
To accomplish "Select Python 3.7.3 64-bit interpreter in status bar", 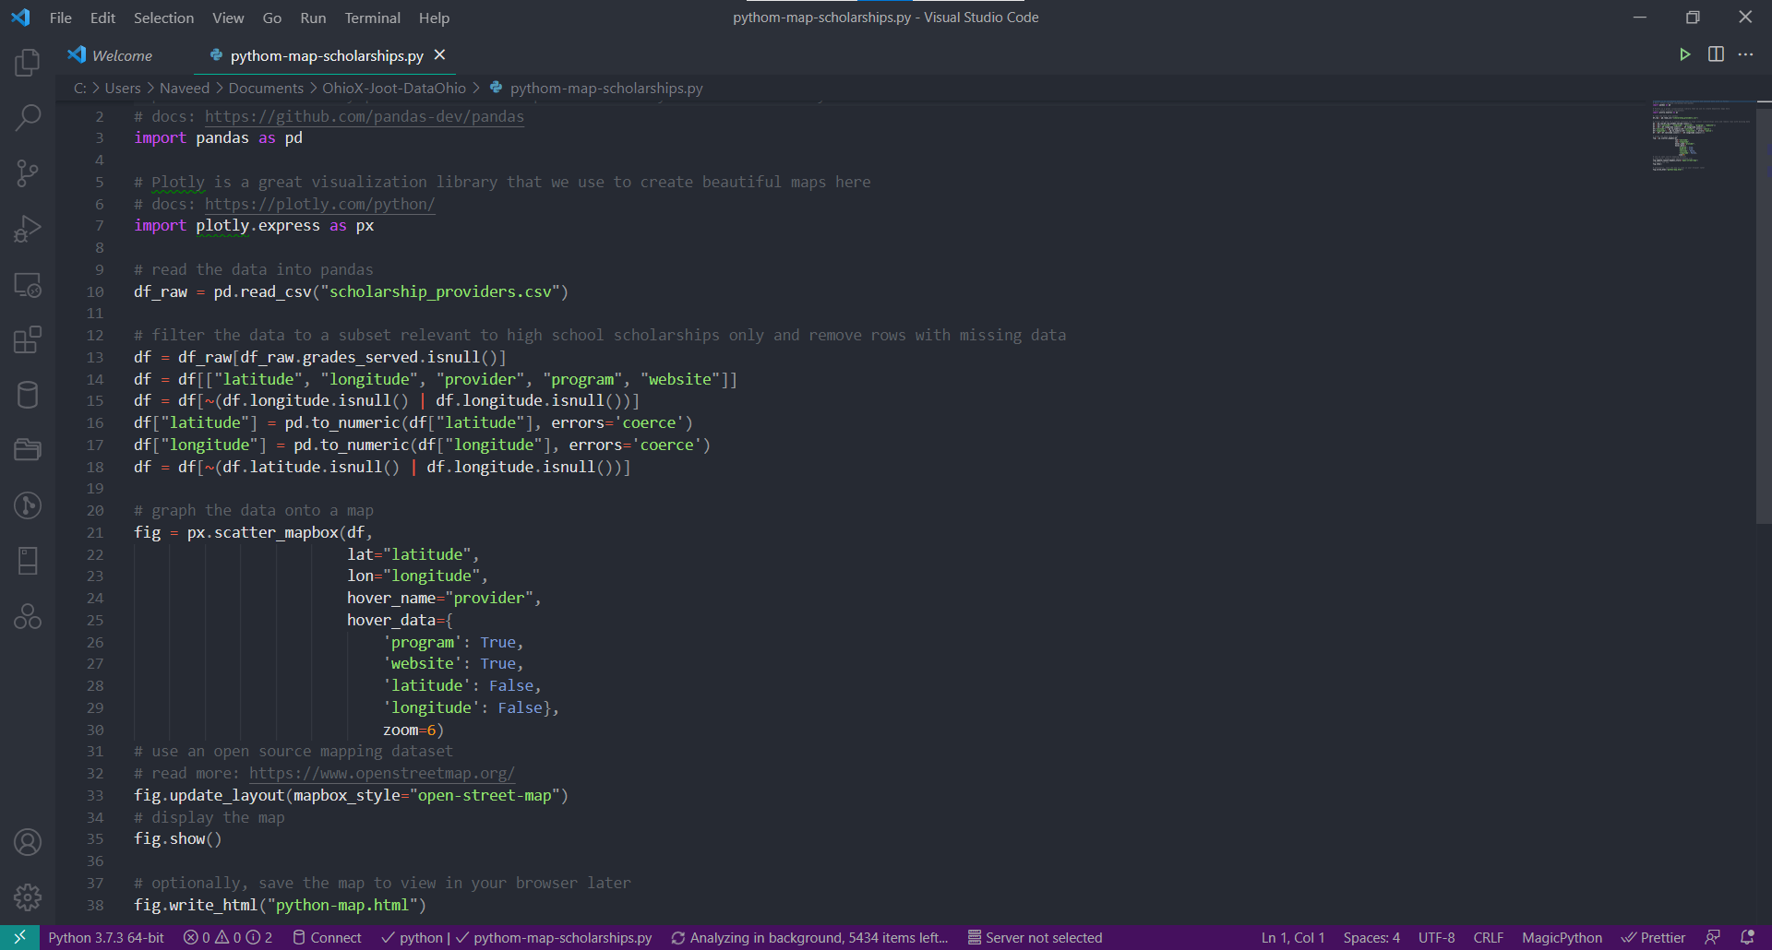I will 106,937.
